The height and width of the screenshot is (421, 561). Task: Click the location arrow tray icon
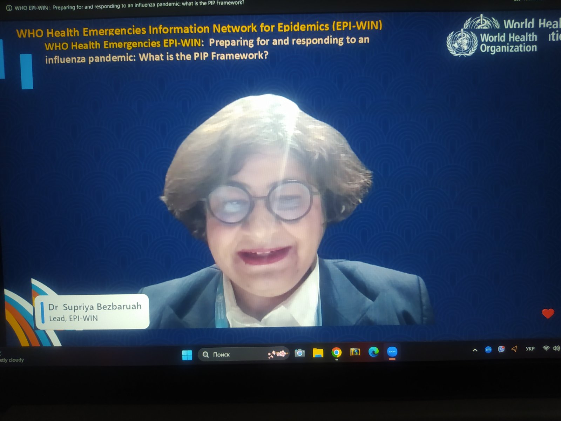click(514, 349)
